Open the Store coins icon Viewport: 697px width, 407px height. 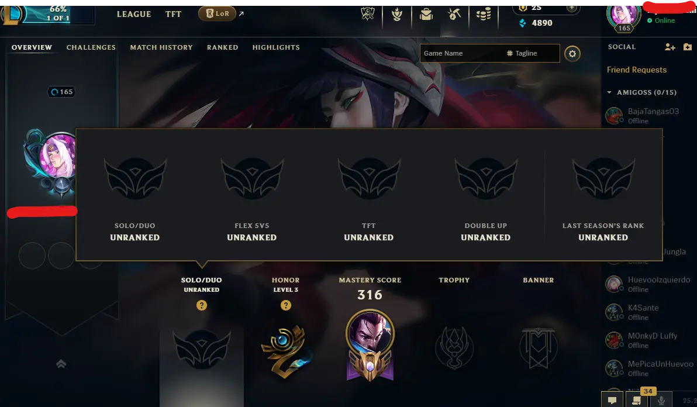[483, 14]
